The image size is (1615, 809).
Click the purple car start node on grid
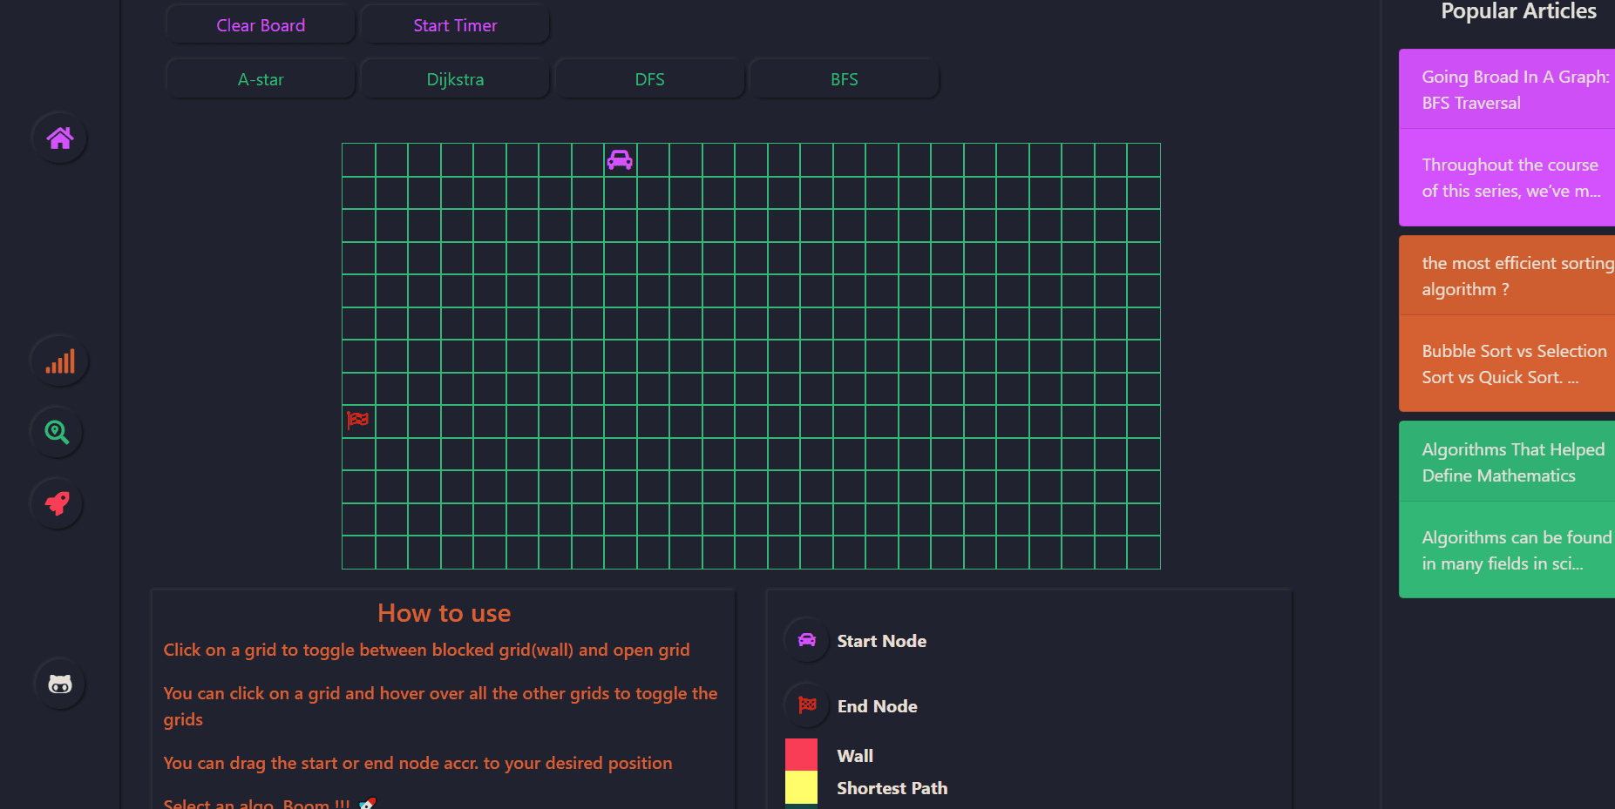click(x=620, y=160)
